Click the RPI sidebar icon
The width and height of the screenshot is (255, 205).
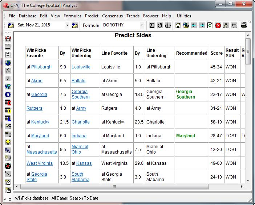click(8, 150)
